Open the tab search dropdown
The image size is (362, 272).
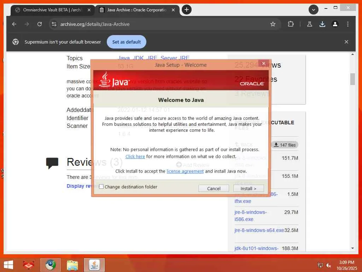point(313,10)
